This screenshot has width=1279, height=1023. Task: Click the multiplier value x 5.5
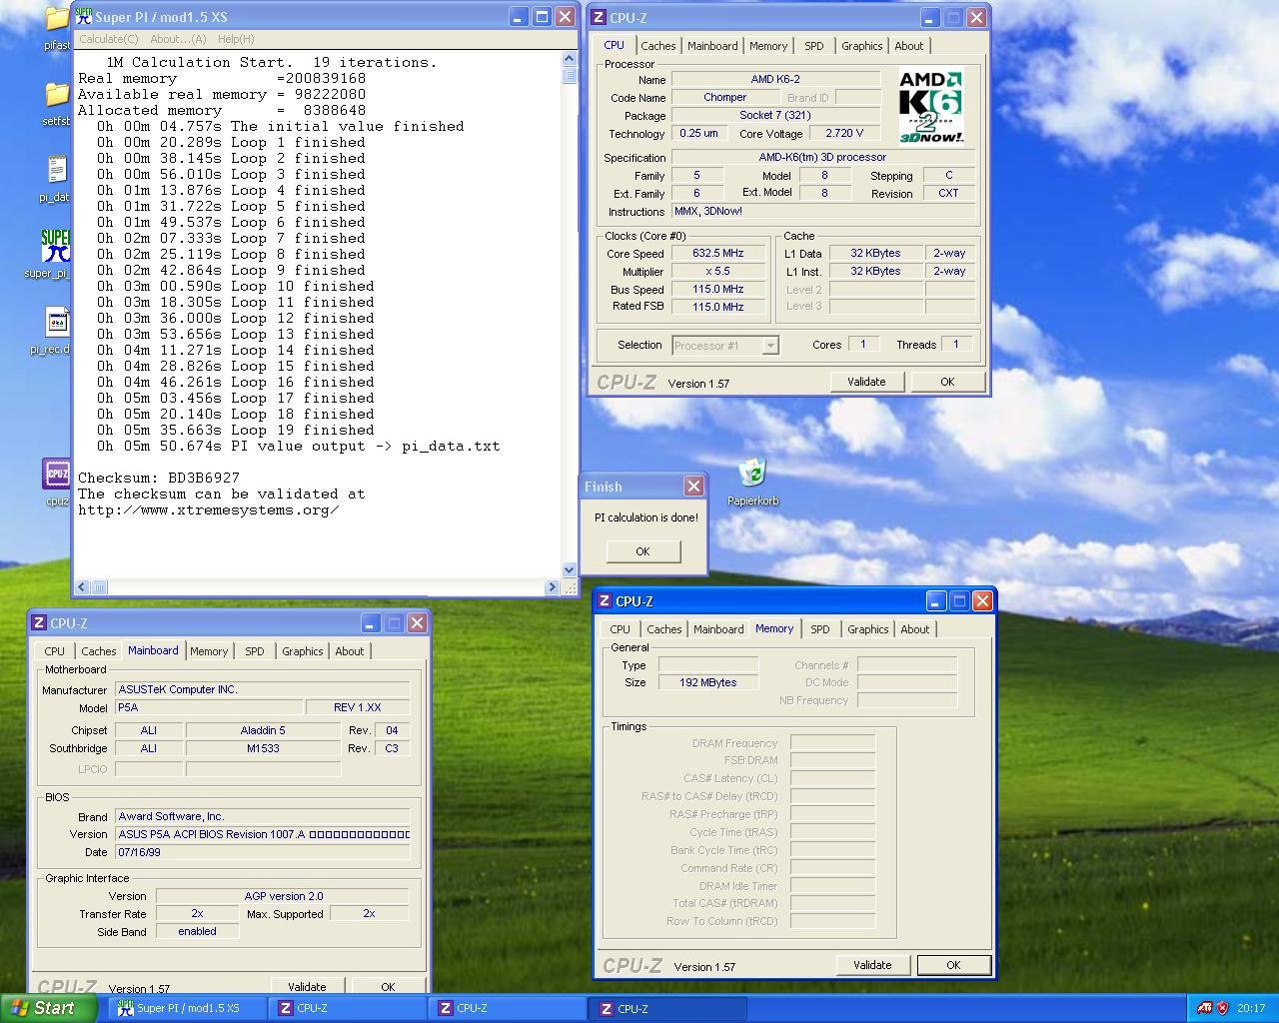(717, 272)
